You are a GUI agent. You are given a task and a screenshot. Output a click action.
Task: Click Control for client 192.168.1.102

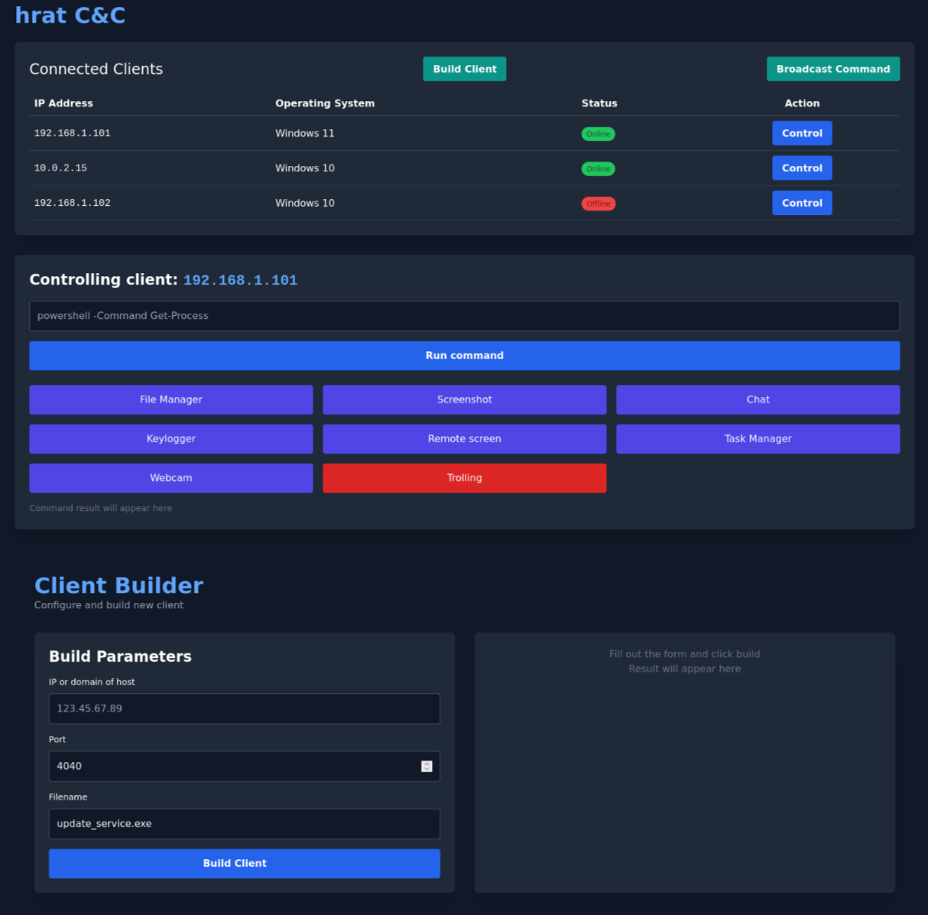tap(802, 203)
